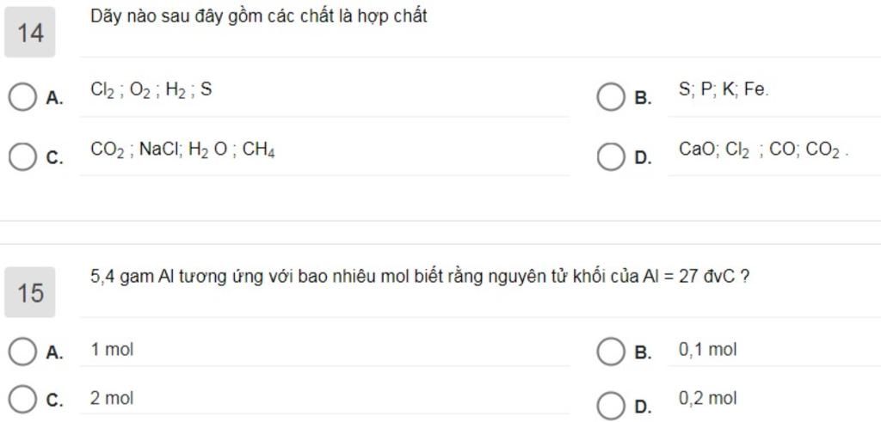Screen dimensions: 881x422
Task: Click the 0,1 mol answer text
Action: click(x=707, y=350)
